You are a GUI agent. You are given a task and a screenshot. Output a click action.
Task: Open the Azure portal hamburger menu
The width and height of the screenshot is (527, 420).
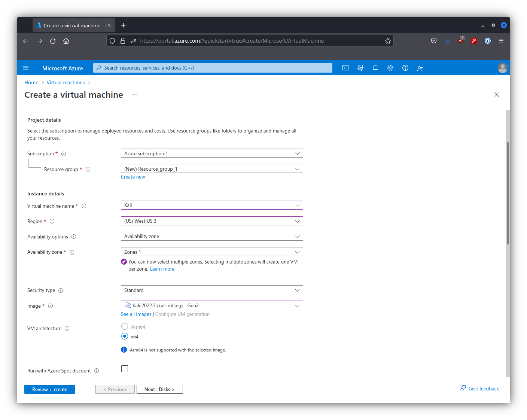[26, 68]
